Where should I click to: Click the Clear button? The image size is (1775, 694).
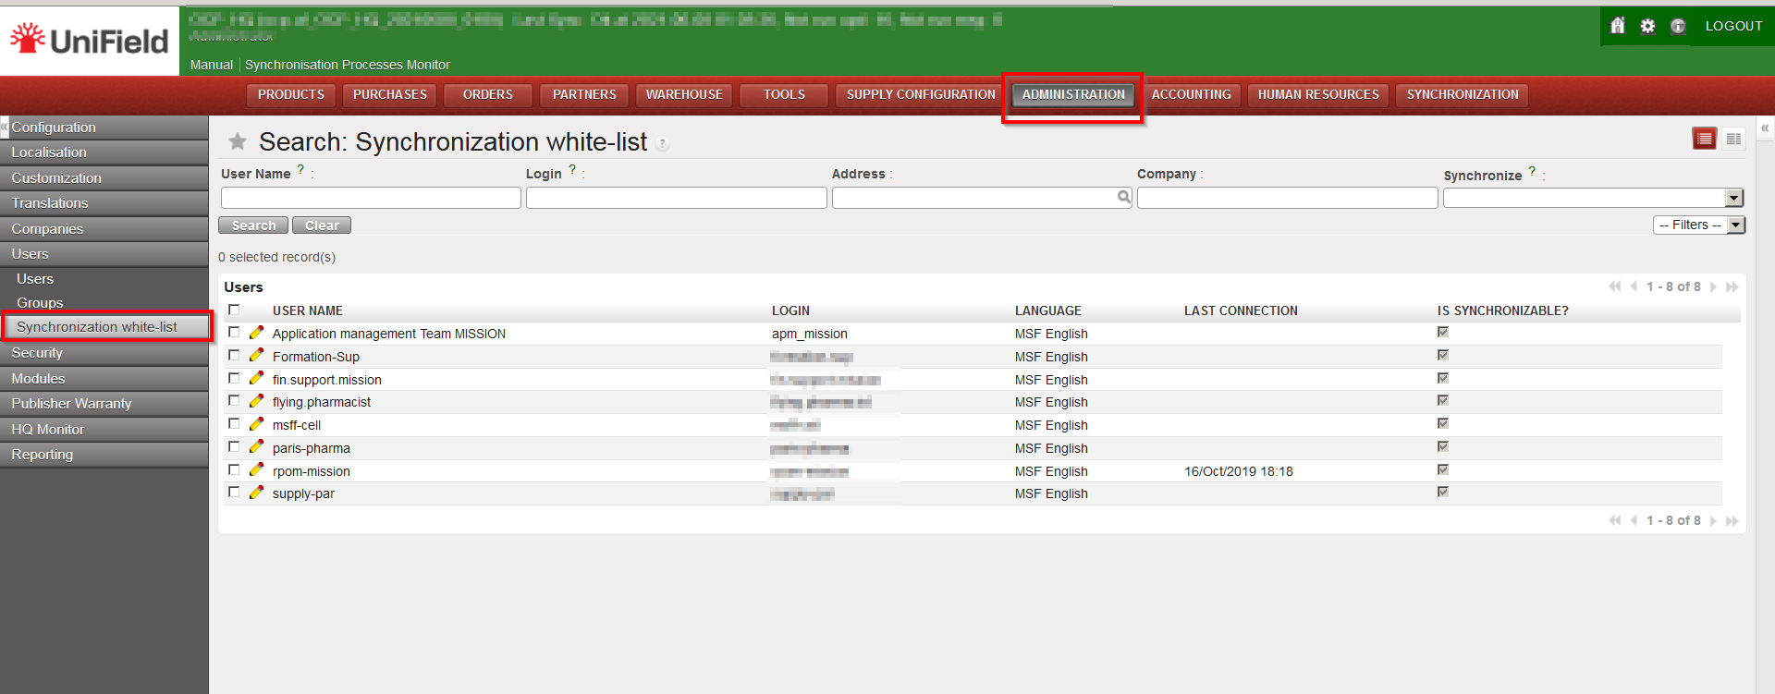click(x=322, y=225)
